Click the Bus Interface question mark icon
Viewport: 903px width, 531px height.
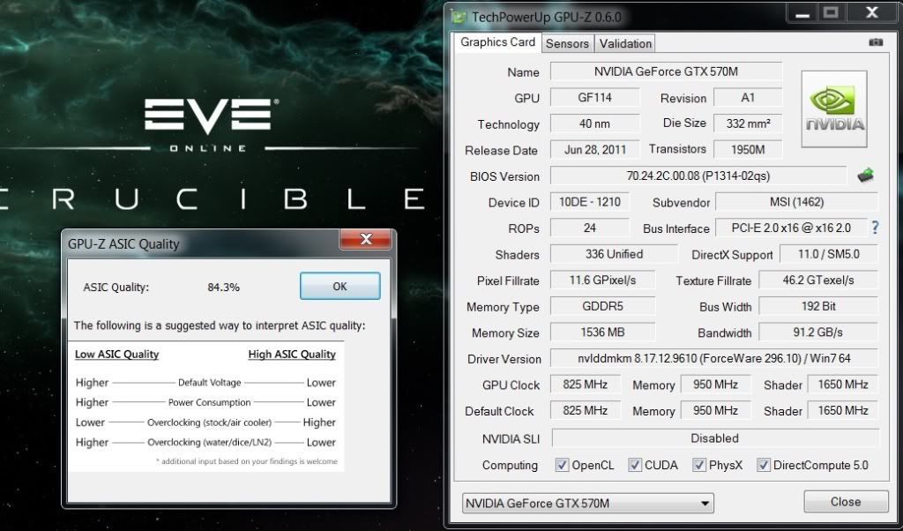click(x=875, y=228)
